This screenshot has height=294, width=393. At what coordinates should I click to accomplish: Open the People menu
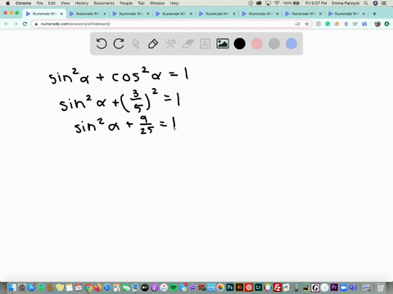(126, 3)
